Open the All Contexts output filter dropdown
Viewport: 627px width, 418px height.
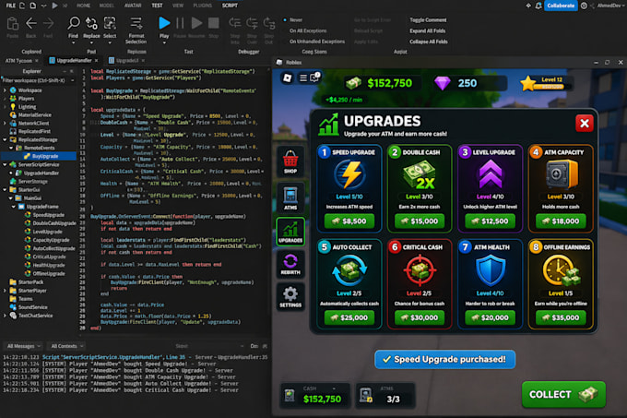click(67, 346)
